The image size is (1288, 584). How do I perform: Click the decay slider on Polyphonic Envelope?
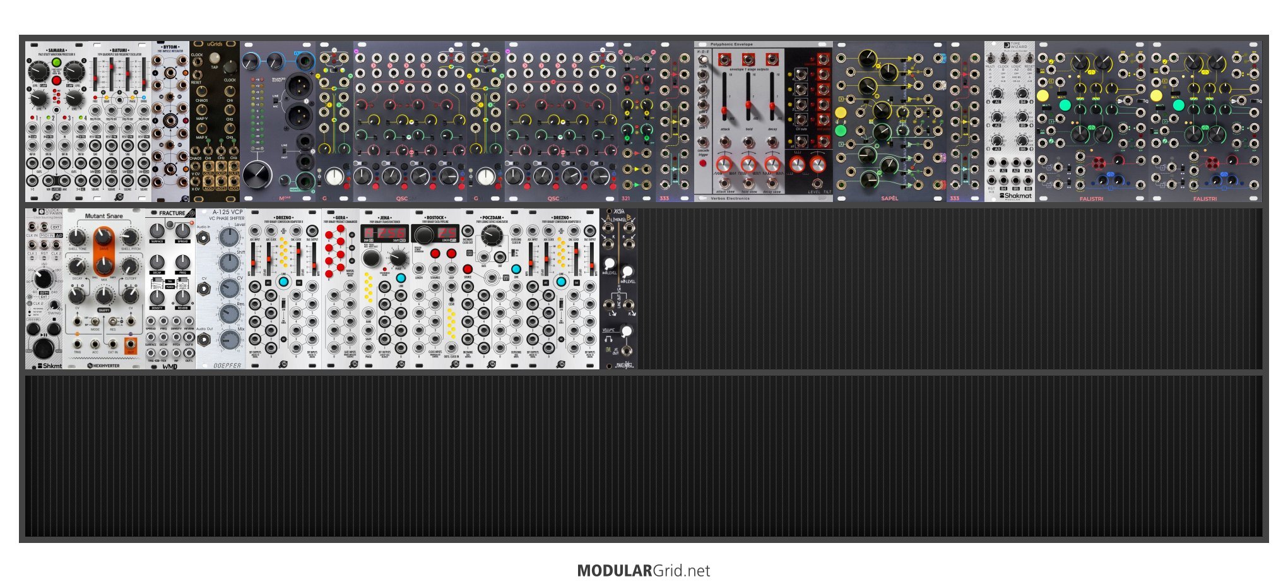[x=772, y=97]
